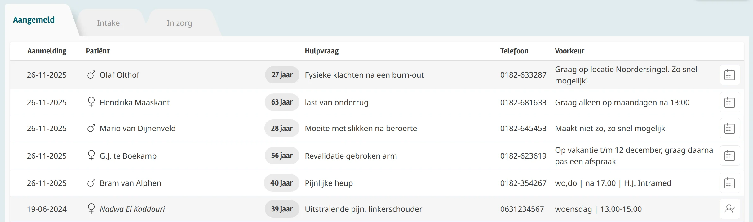Click the Patiënt column header
The width and height of the screenshot is (753, 222).
98,51
